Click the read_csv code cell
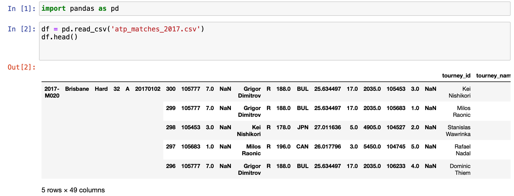Screen dimensions: 514x196 coord(274,41)
